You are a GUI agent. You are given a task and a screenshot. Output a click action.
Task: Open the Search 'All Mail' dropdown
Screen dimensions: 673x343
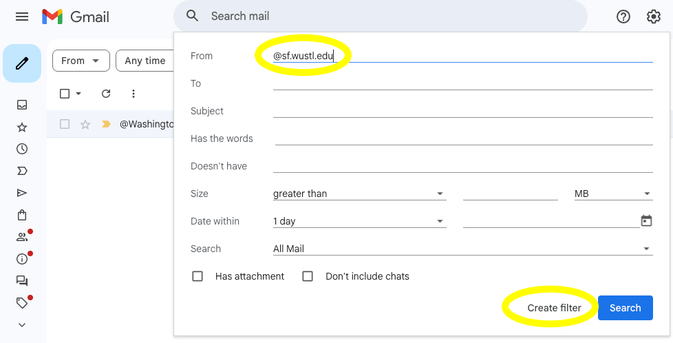(x=462, y=249)
